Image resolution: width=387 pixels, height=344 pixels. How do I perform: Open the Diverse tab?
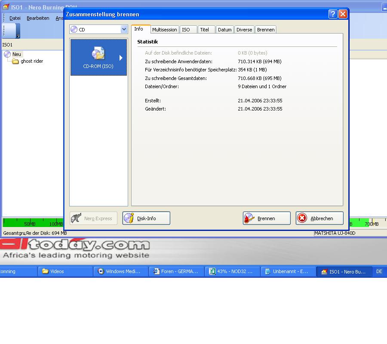pos(244,30)
